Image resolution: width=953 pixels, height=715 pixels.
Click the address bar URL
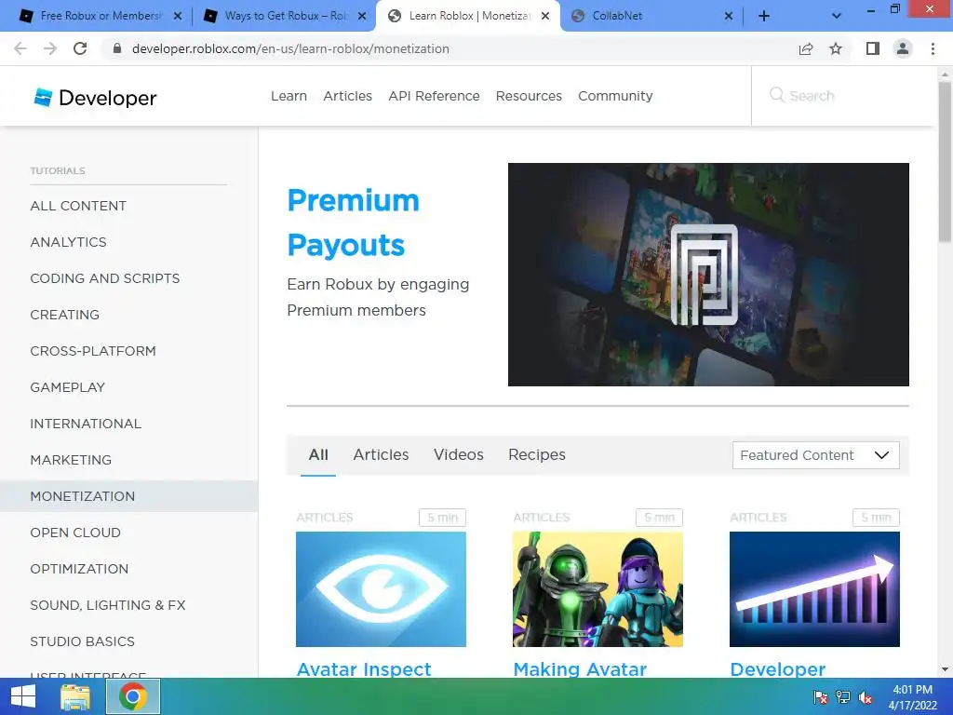290,48
